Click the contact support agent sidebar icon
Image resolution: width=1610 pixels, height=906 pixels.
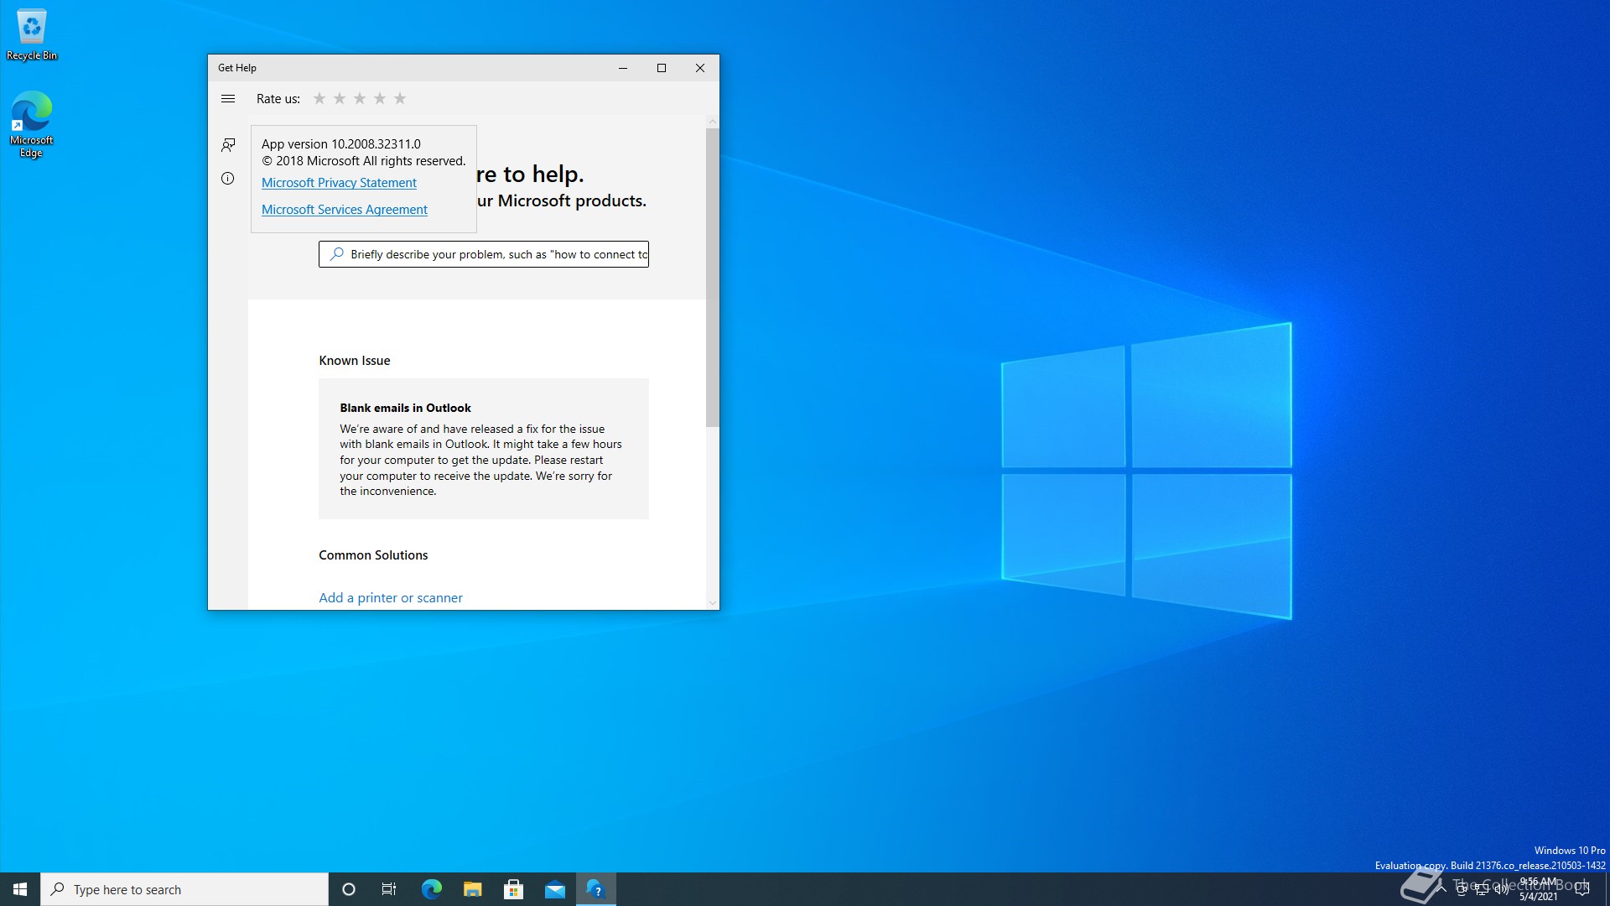(227, 145)
